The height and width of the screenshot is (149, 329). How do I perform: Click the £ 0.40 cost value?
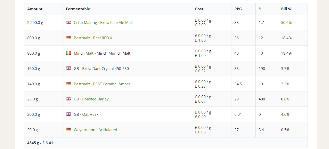pyautogui.click(x=200, y=117)
